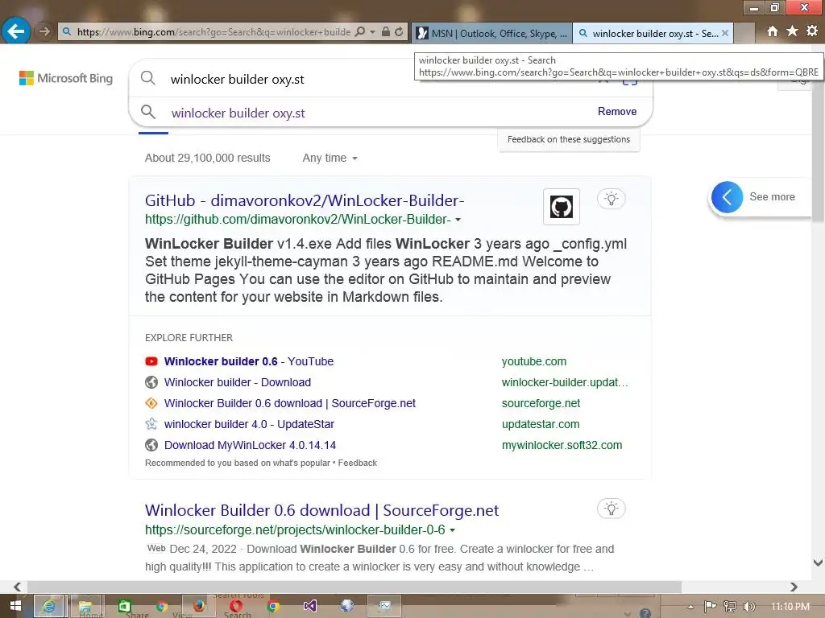
Task: Click Feedback on these suggestions
Action: (569, 139)
